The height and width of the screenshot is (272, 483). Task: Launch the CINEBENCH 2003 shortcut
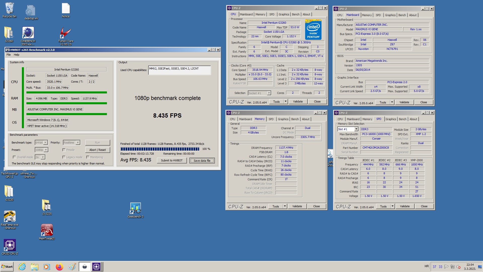pos(28,36)
